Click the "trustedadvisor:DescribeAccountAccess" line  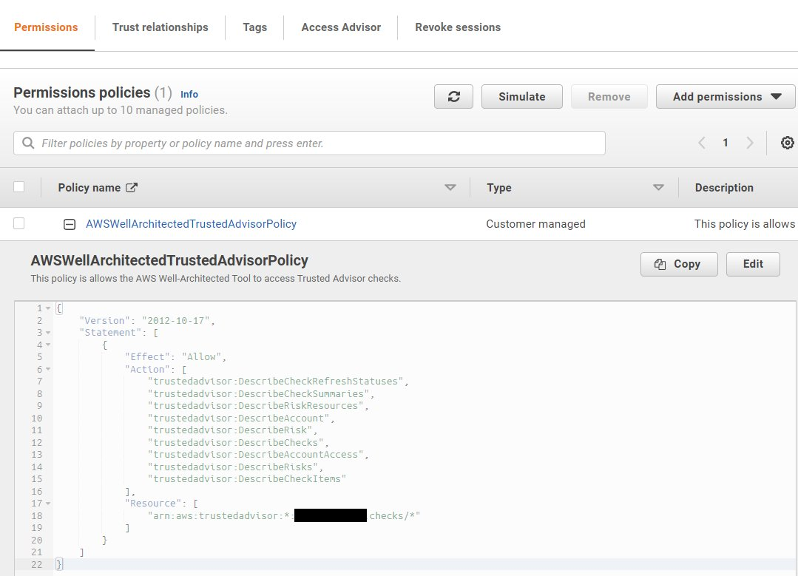pos(258,455)
